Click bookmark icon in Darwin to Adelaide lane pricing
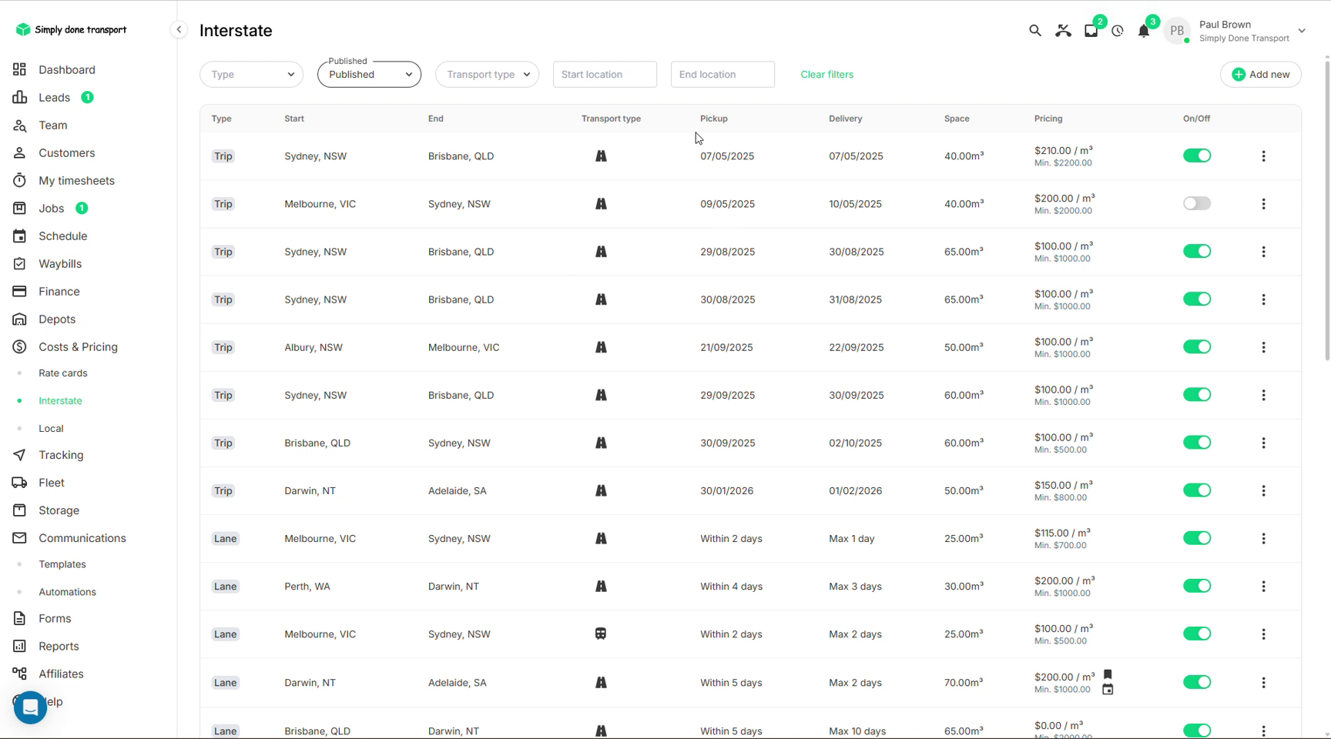1331x739 pixels. (x=1108, y=674)
